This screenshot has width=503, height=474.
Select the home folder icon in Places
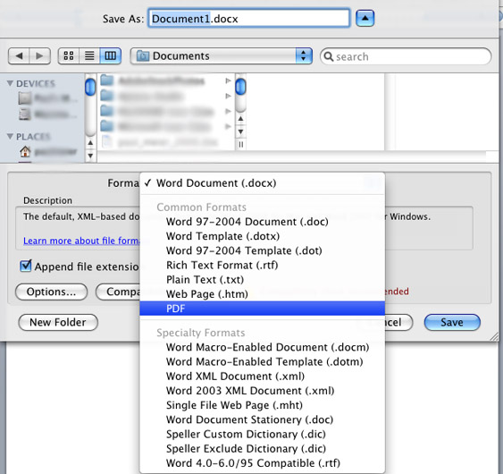coord(25,151)
